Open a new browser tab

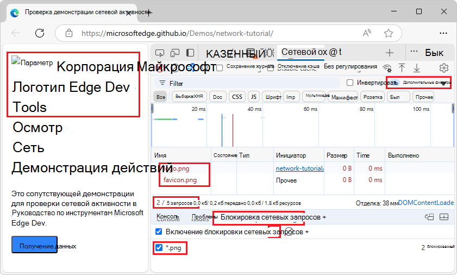pyautogui.click(x=148, y=13)
